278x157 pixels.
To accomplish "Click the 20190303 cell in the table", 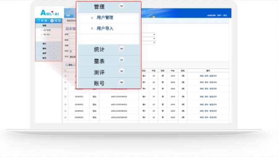I will coord(79,117).
